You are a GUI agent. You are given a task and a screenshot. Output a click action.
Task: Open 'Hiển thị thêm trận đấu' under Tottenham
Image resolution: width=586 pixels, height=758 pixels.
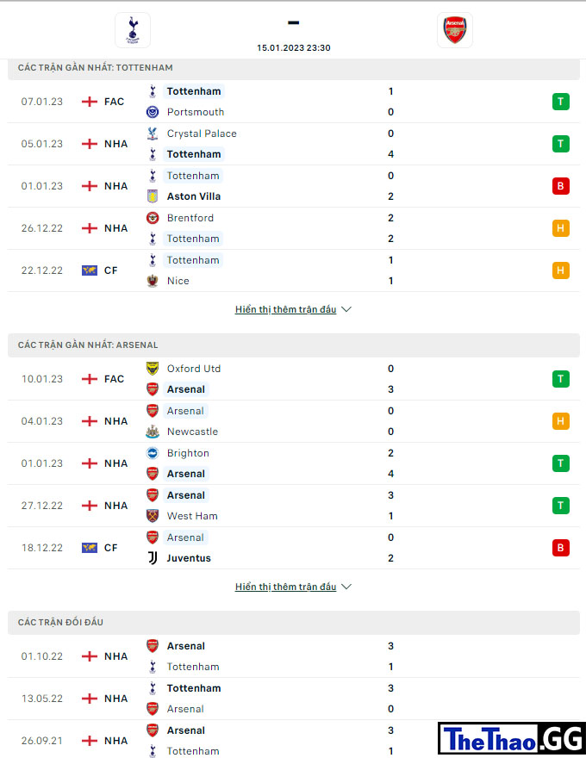pos(285,309)
